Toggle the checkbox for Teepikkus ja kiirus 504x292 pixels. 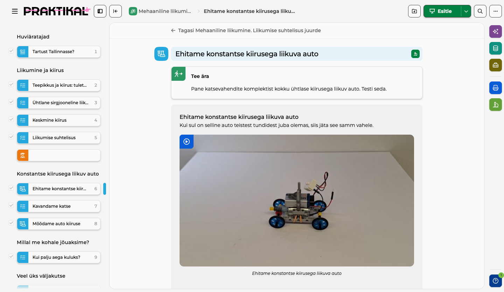(11, 85)
